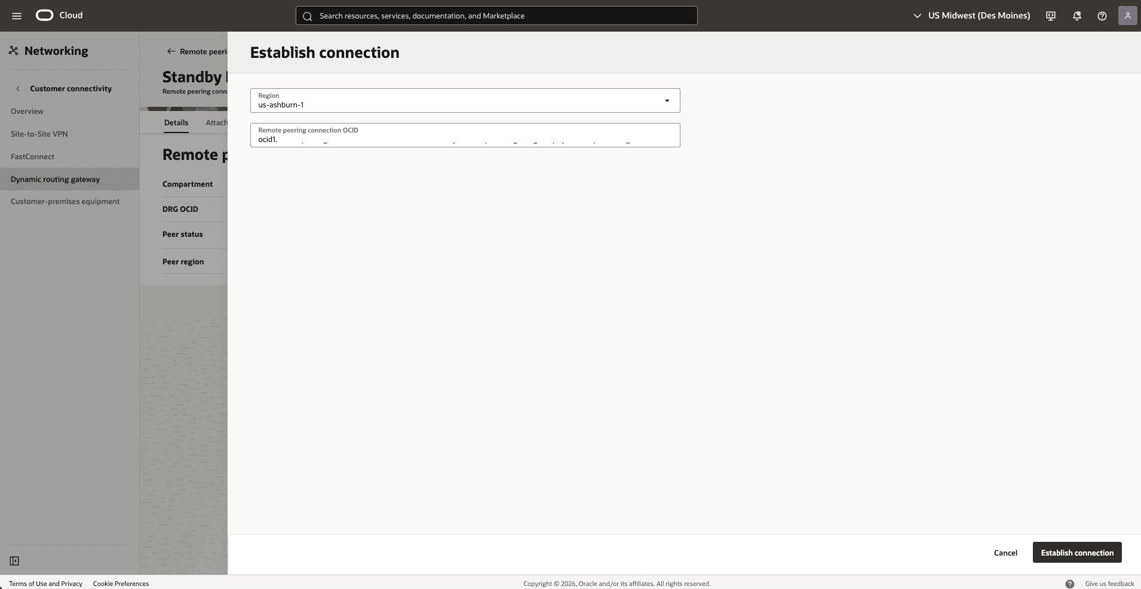The width and height of the screenshot is (1141, 589).
Task: Click the feedback help circle icon near footer
Action: point(1070,583)
